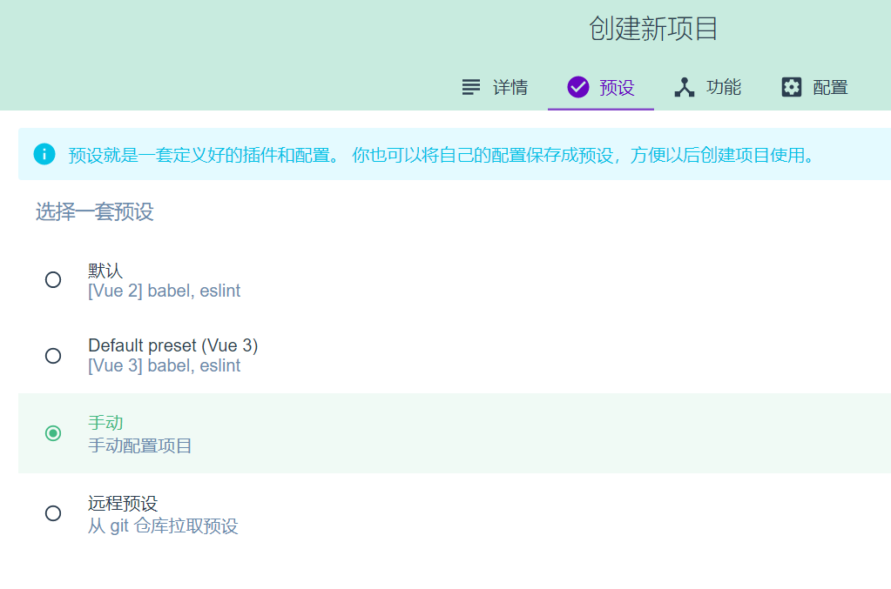Click the 默认 preset title

pyautogui.click(x=105, y=271)
